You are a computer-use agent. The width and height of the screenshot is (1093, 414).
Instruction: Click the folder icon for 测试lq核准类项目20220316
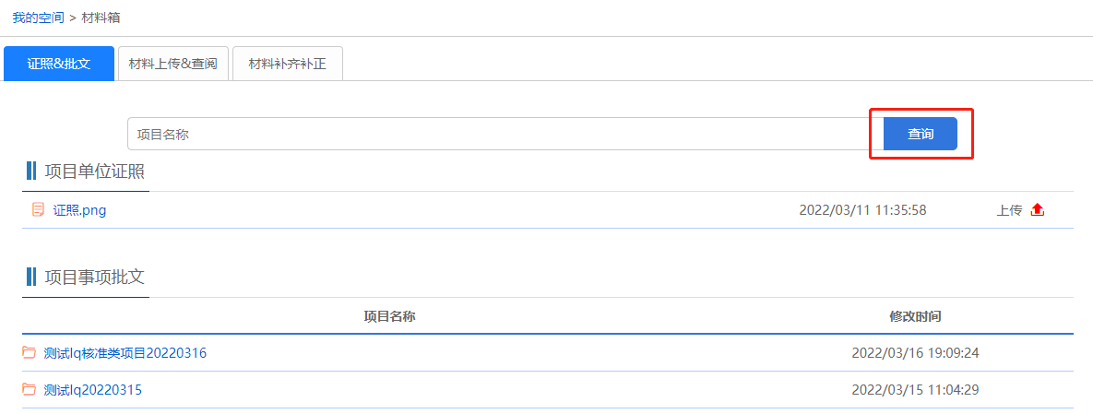click(30, 352)
